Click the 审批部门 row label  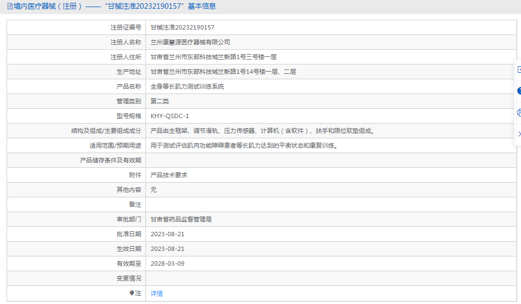(x=129, y=219)
